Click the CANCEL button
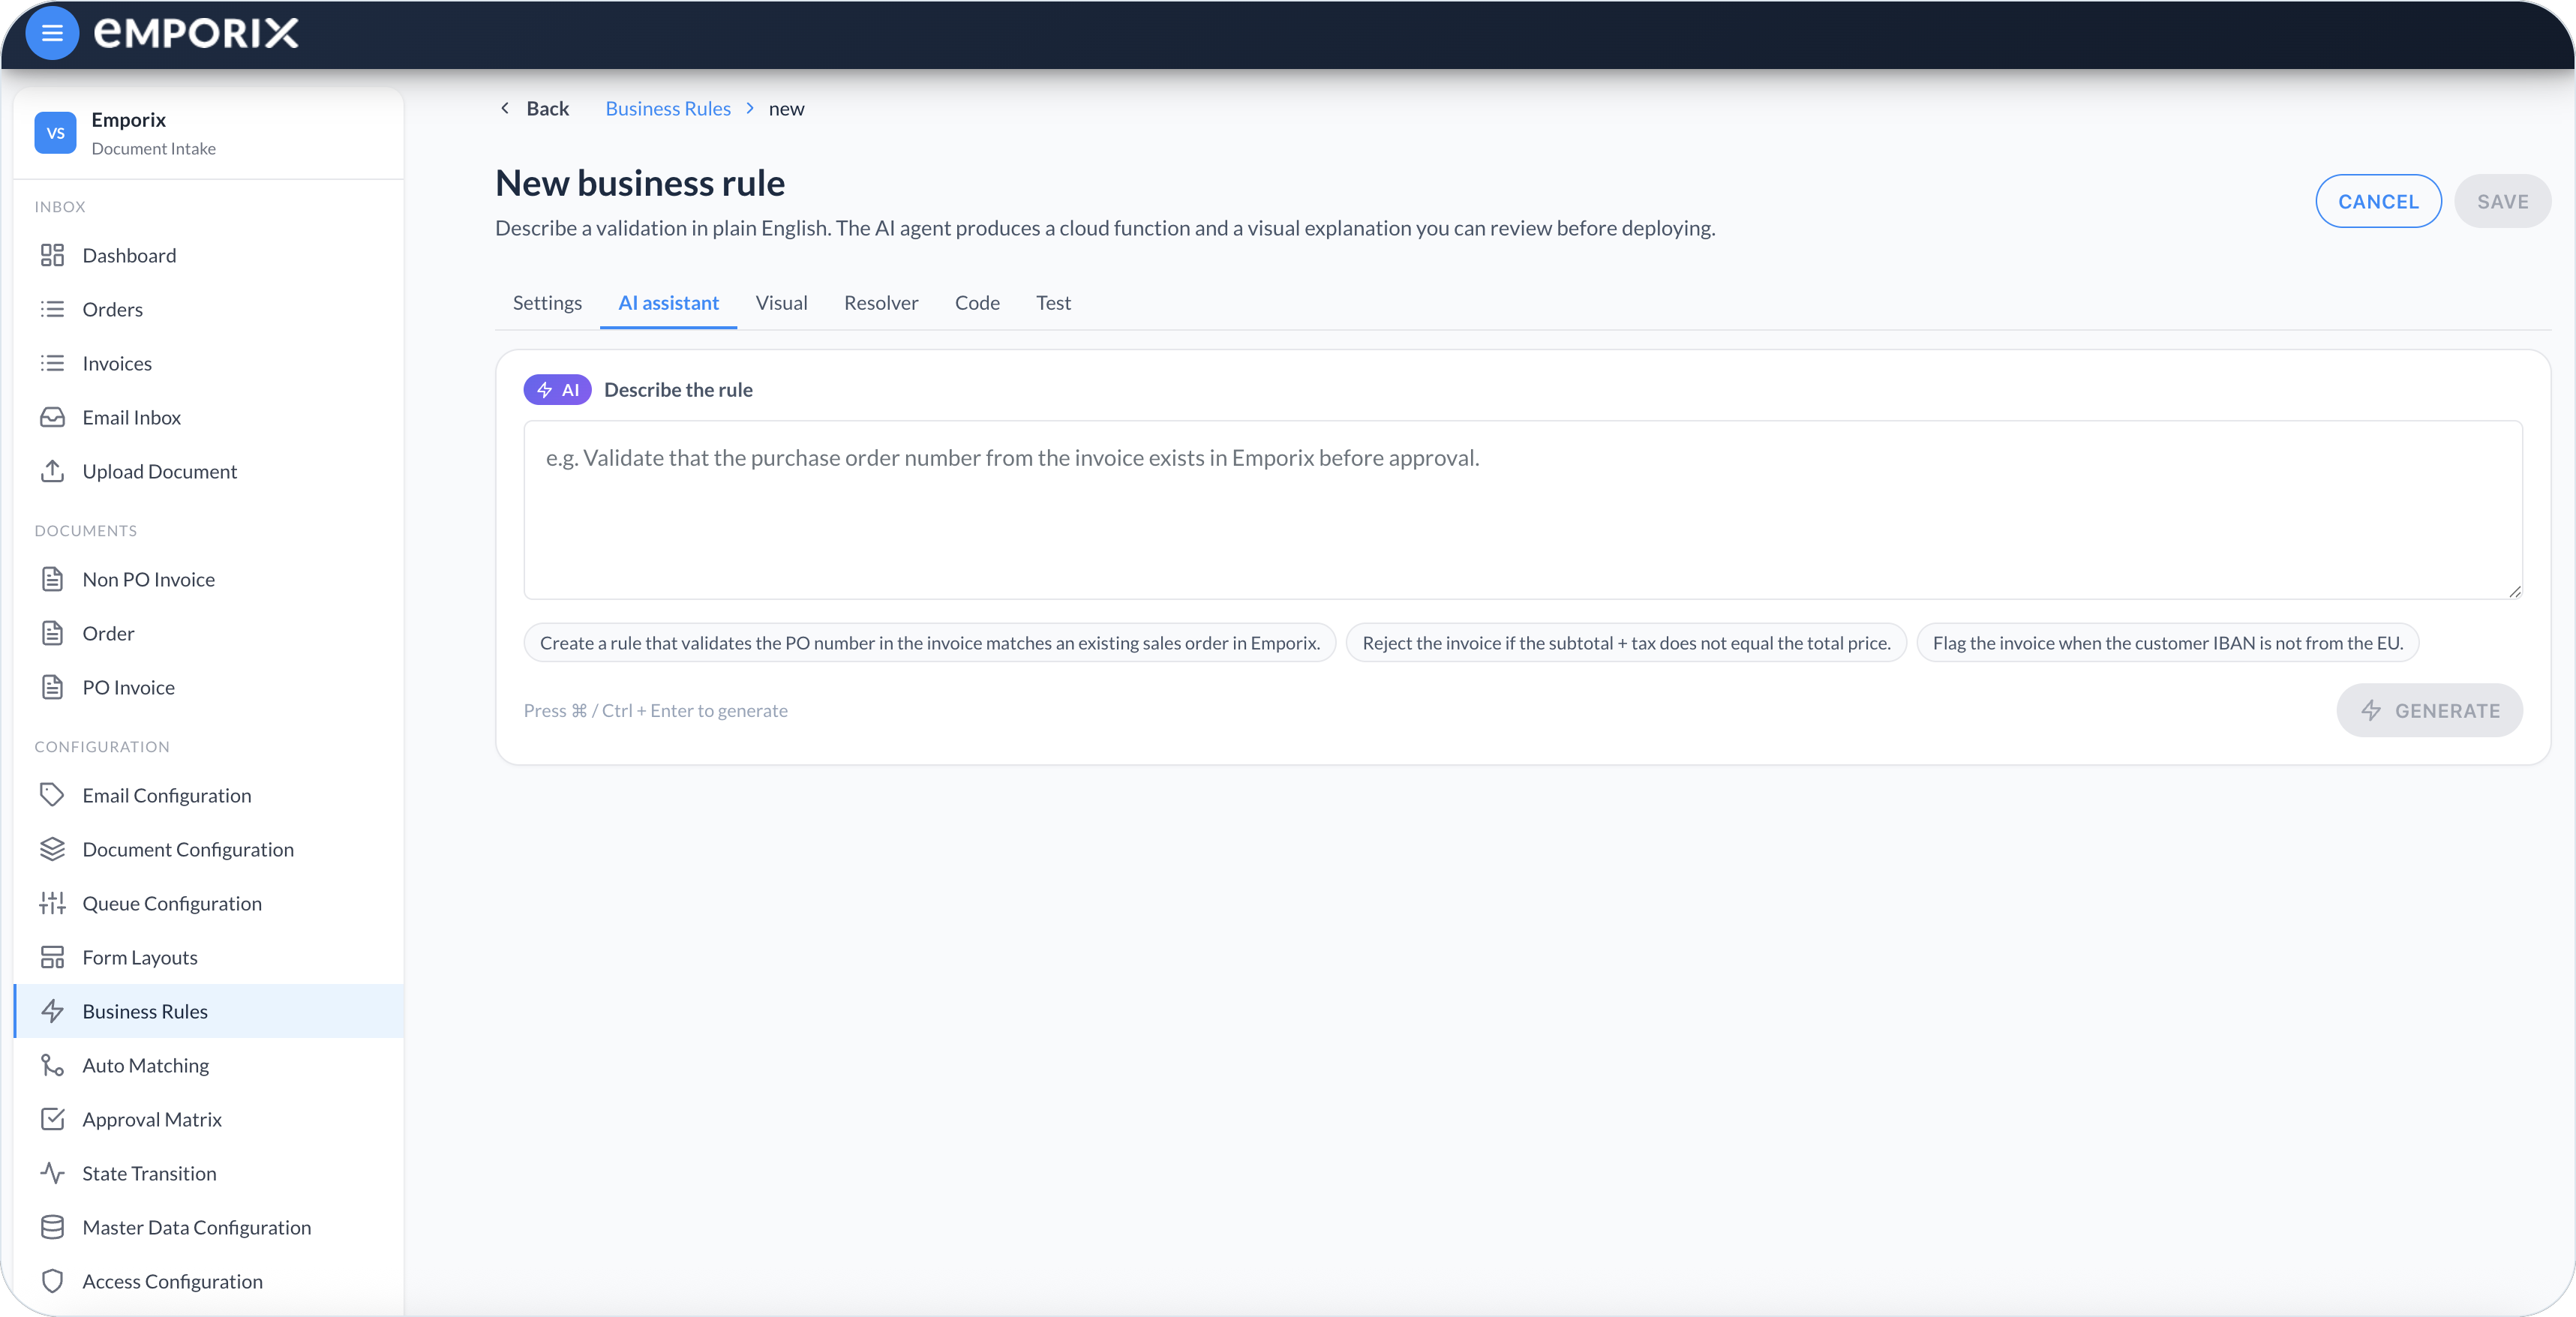 tap(2378, 201)
